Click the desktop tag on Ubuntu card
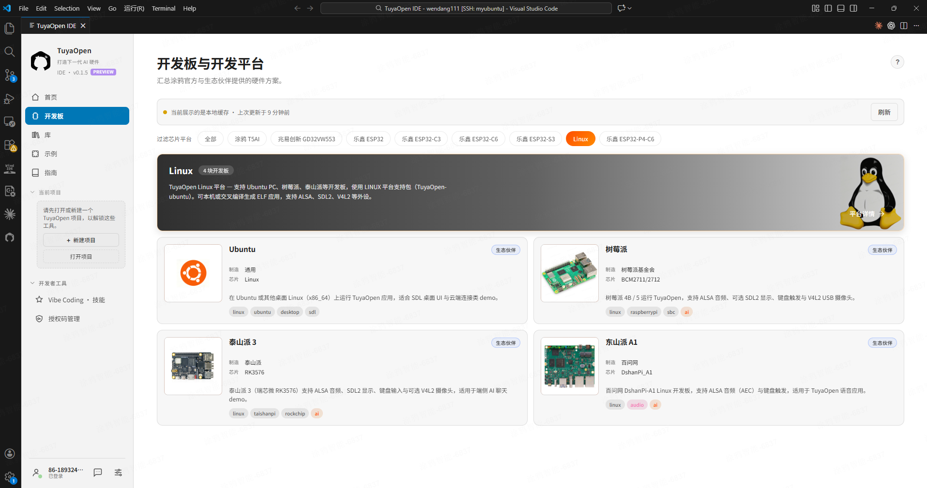This screenshot has height=488, width=927. (x=290, y=312)
